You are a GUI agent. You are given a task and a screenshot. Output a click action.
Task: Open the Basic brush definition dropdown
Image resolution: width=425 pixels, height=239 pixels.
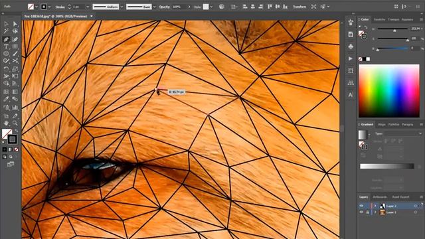pos(155,7)
